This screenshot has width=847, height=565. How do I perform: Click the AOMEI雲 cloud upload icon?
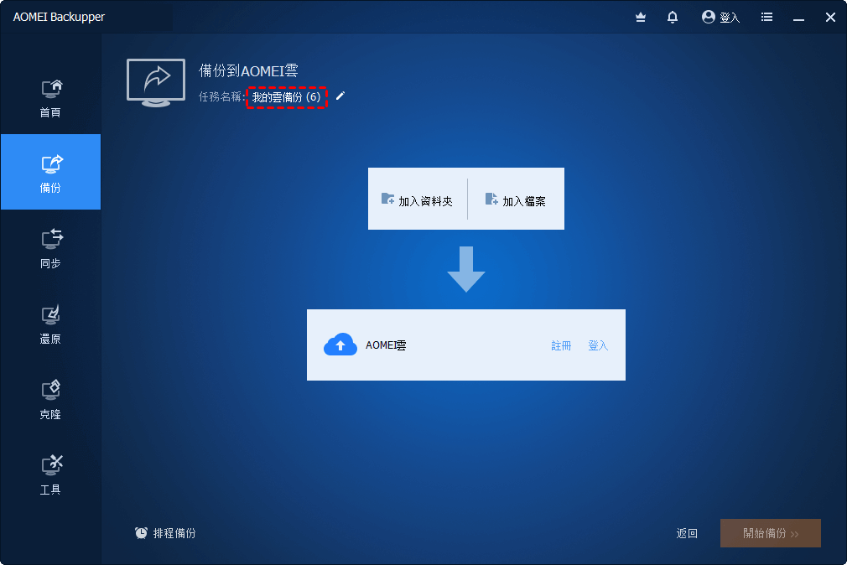point(340,345)
